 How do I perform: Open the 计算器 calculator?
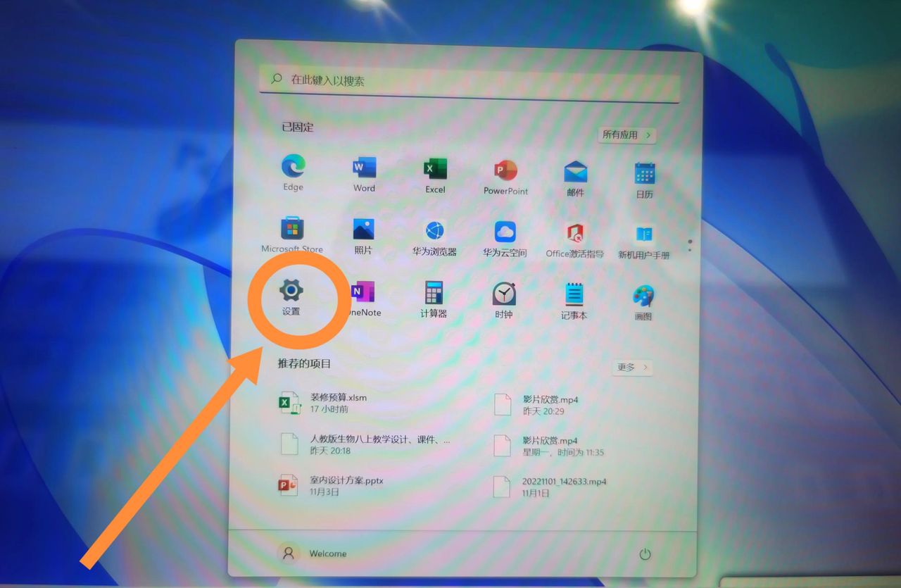click(434, 300)
